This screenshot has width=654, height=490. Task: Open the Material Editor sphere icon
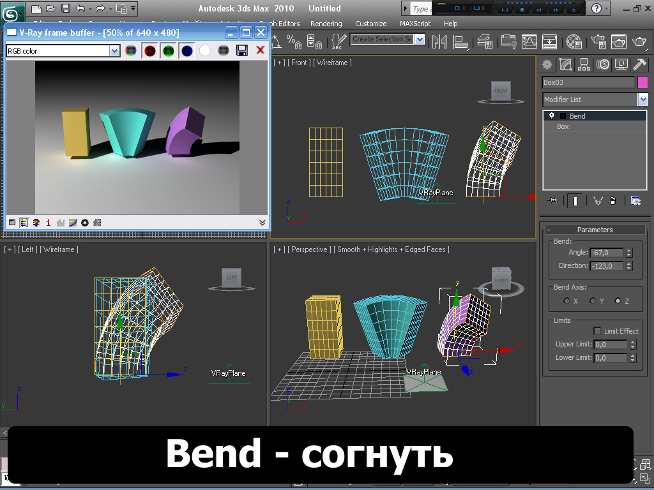574,41
